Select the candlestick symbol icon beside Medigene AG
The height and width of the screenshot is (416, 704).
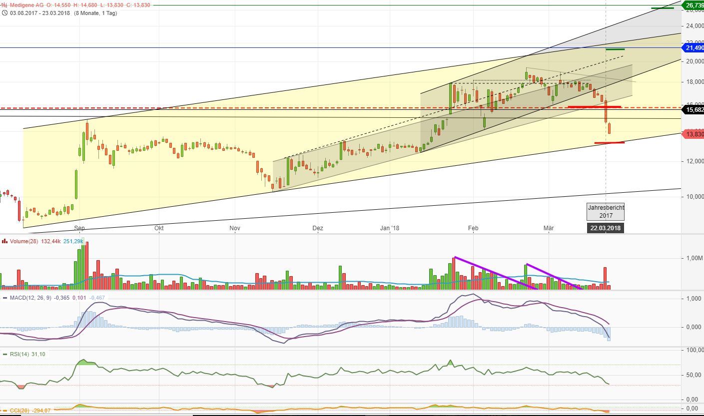pos(4,4)
